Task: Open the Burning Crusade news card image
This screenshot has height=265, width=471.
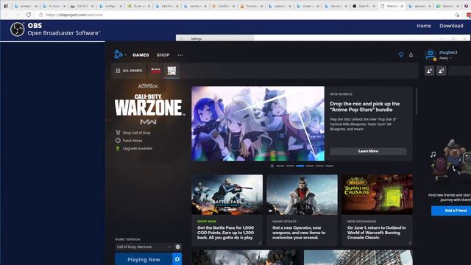Action: point(377,194)
